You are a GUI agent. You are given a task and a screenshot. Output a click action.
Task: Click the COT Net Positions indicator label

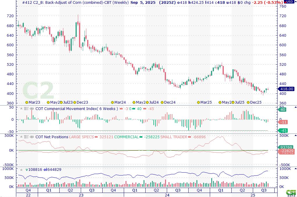52,137
